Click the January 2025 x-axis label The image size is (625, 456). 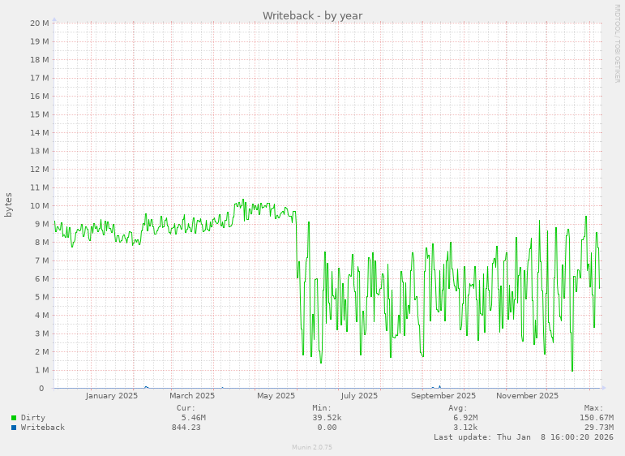click(x=112, y=396)
